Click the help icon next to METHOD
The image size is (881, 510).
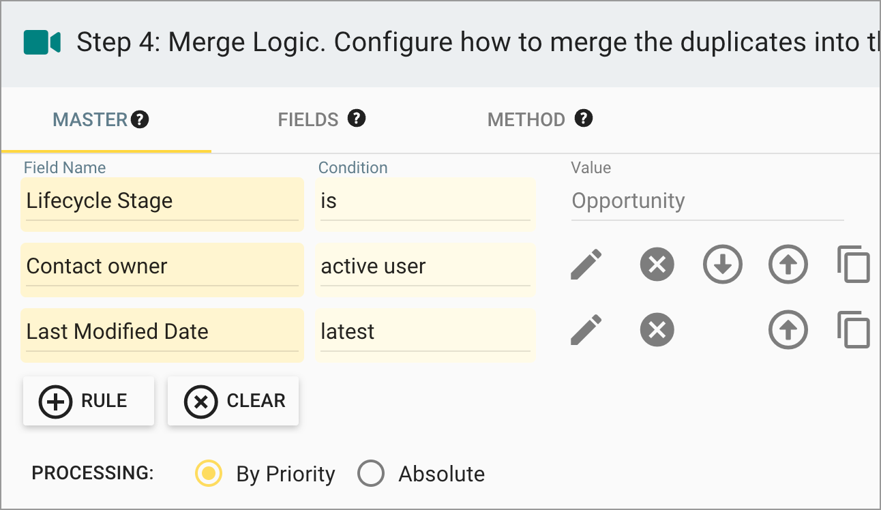point(583,119)
